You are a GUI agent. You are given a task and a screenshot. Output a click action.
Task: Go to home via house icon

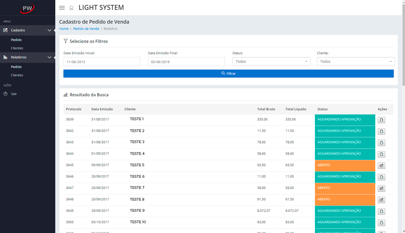tap(71, 8)
